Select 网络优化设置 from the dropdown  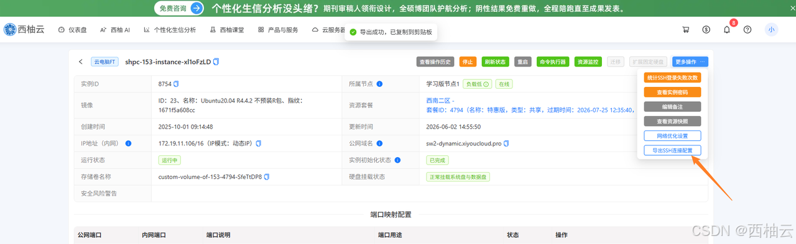click(x=672, y=135)
